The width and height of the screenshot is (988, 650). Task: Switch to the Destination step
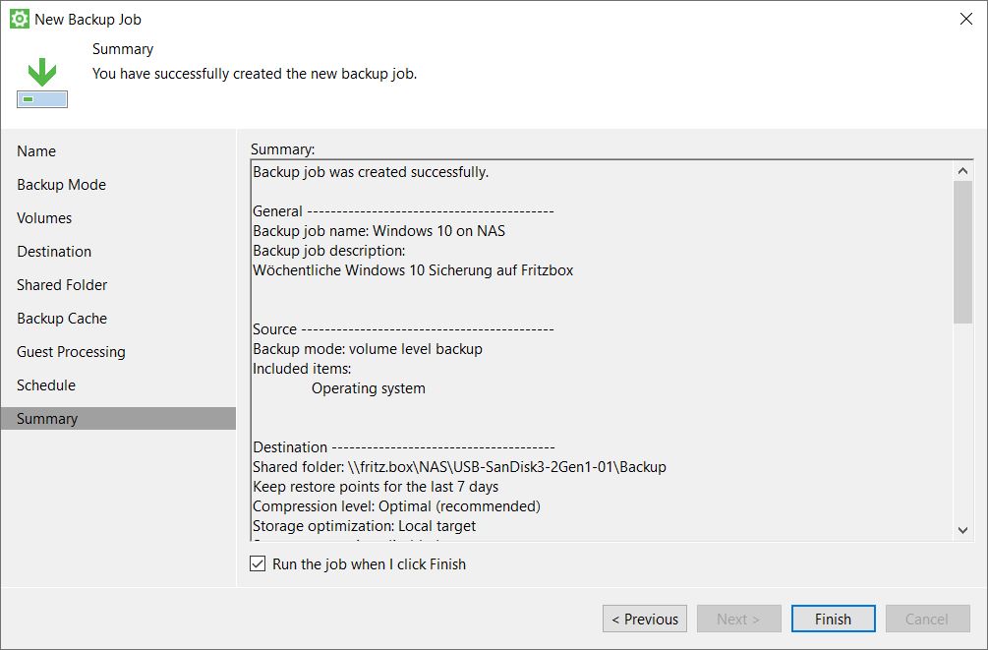[x=54, y=252]
